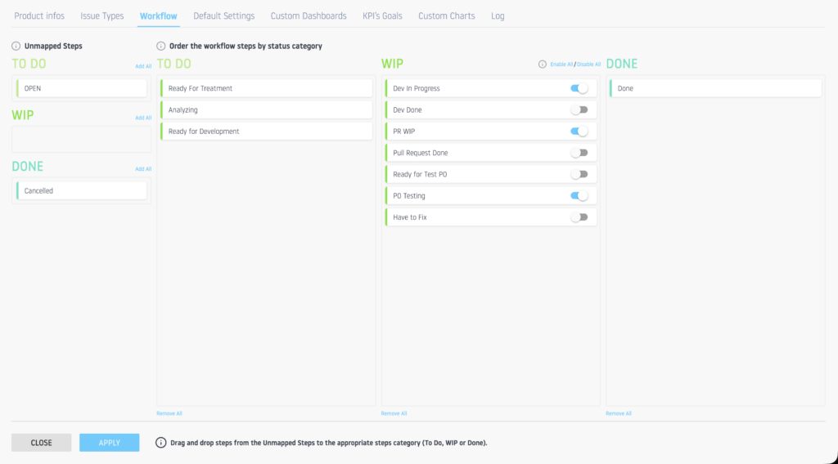838x464 pixels.
Task: Select the Cancelled unmapped step card
Action: pyautogui.click(x=81, y=190)
